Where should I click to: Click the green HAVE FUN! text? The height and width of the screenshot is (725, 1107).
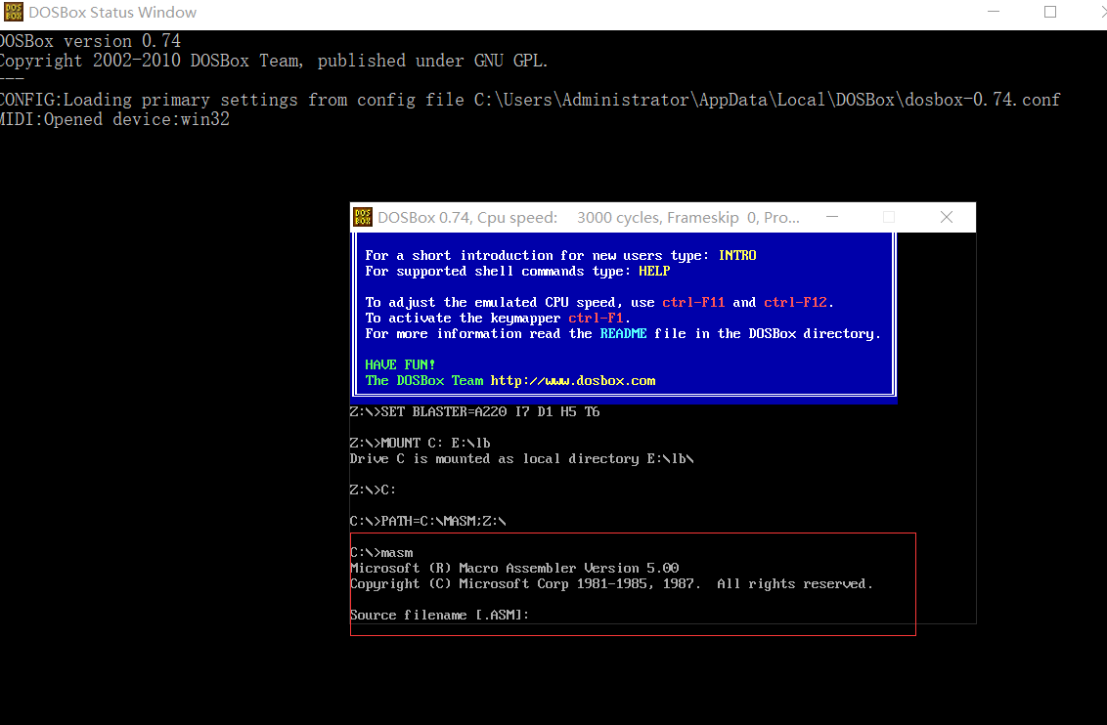tap(400, 364)
